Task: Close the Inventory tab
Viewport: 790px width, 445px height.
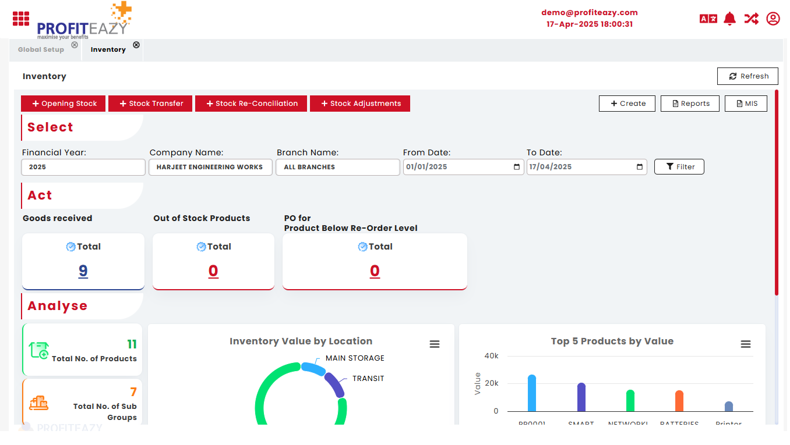Action: 136,45
